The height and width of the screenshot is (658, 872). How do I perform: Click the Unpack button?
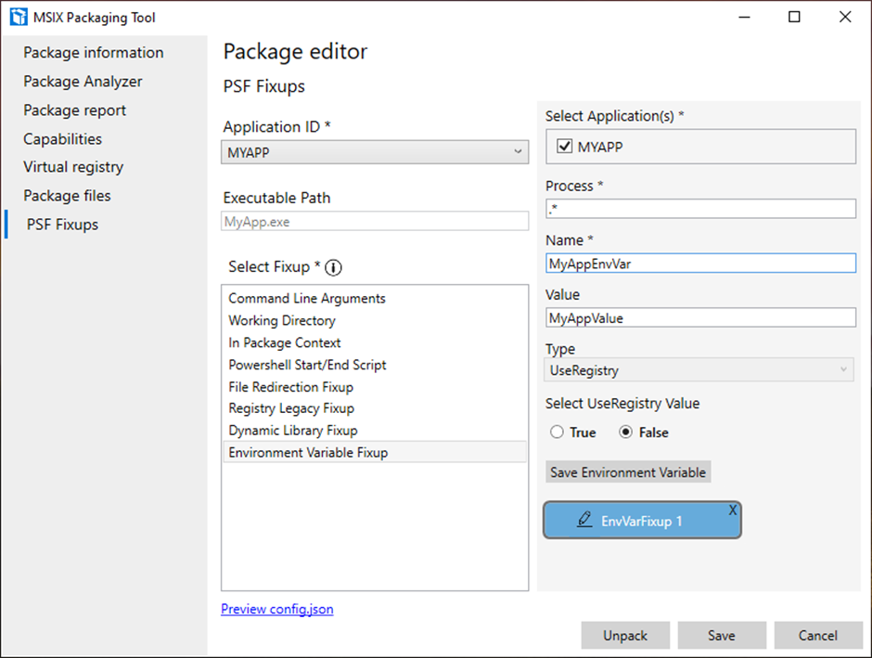[625, 635]
